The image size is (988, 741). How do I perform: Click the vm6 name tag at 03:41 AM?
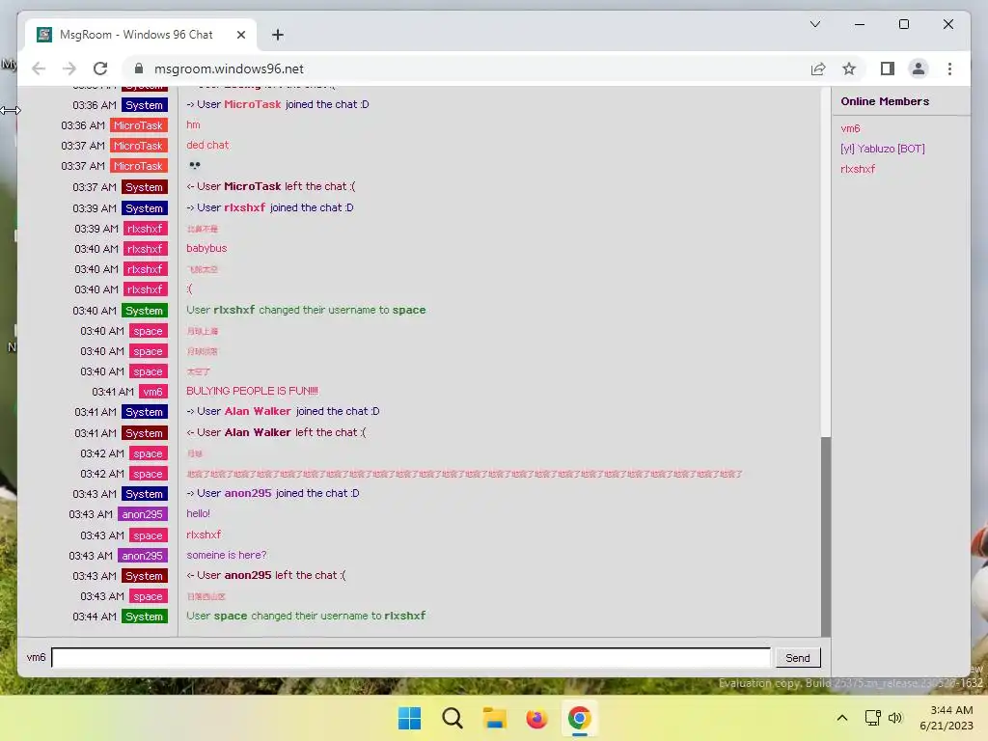point(152,392)
